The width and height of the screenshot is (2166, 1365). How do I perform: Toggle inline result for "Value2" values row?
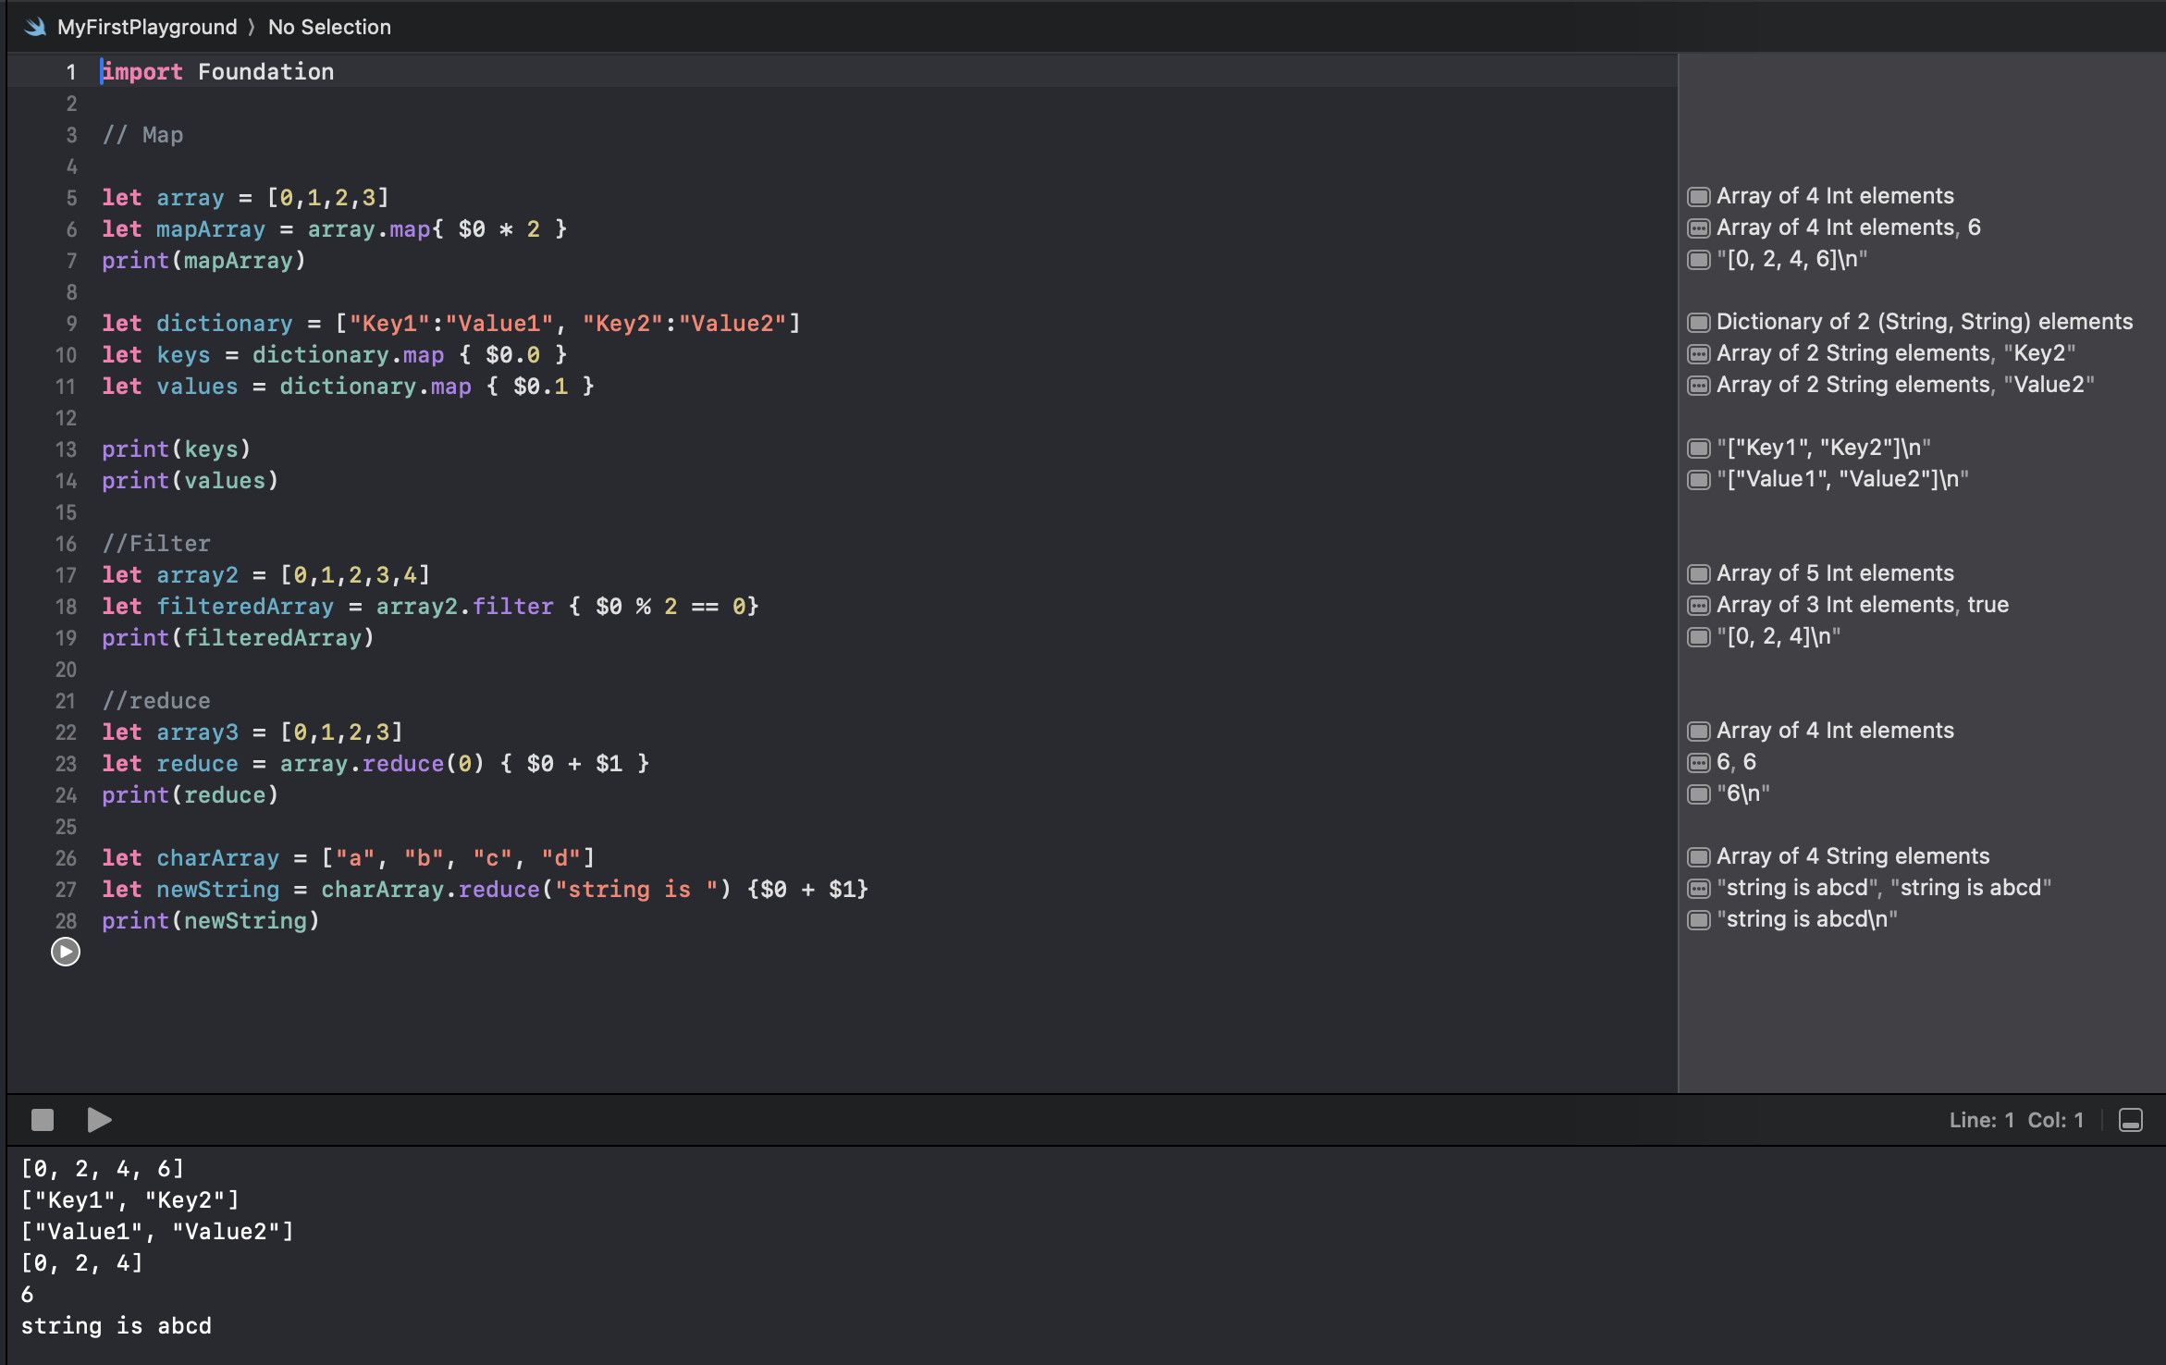(1699, 386)
